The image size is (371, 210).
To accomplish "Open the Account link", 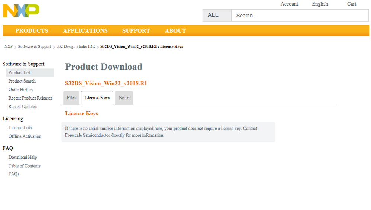I will coord(289,4).
